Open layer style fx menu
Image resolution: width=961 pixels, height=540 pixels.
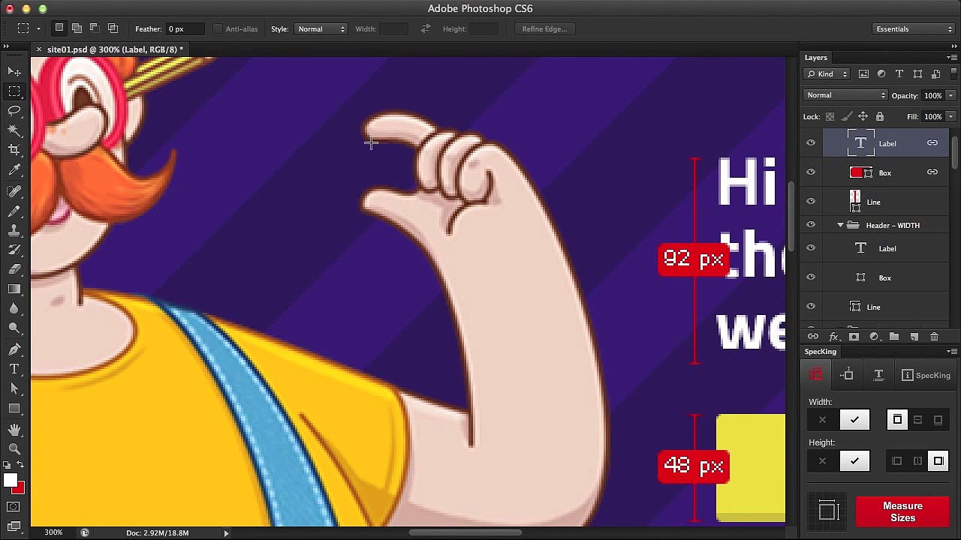(x=833, y=337)
